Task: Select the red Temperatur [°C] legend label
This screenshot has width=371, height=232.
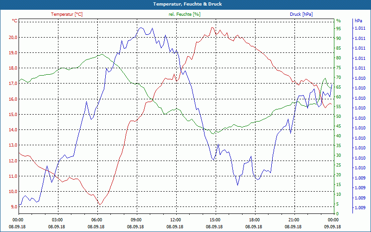Action: point(67,14)
